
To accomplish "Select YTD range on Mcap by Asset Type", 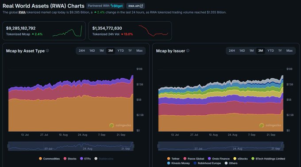I will point(120,51).
